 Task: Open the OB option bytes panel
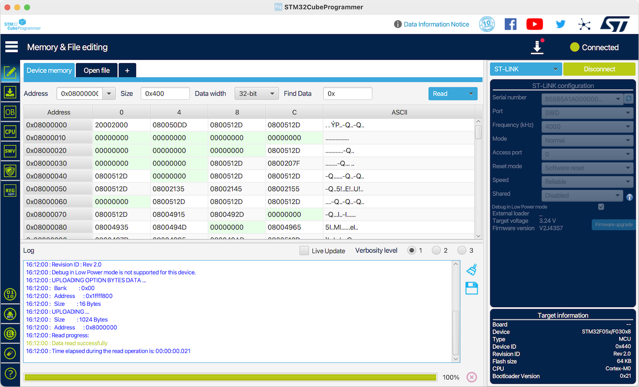pyautogui.click(x=10, y=112)
